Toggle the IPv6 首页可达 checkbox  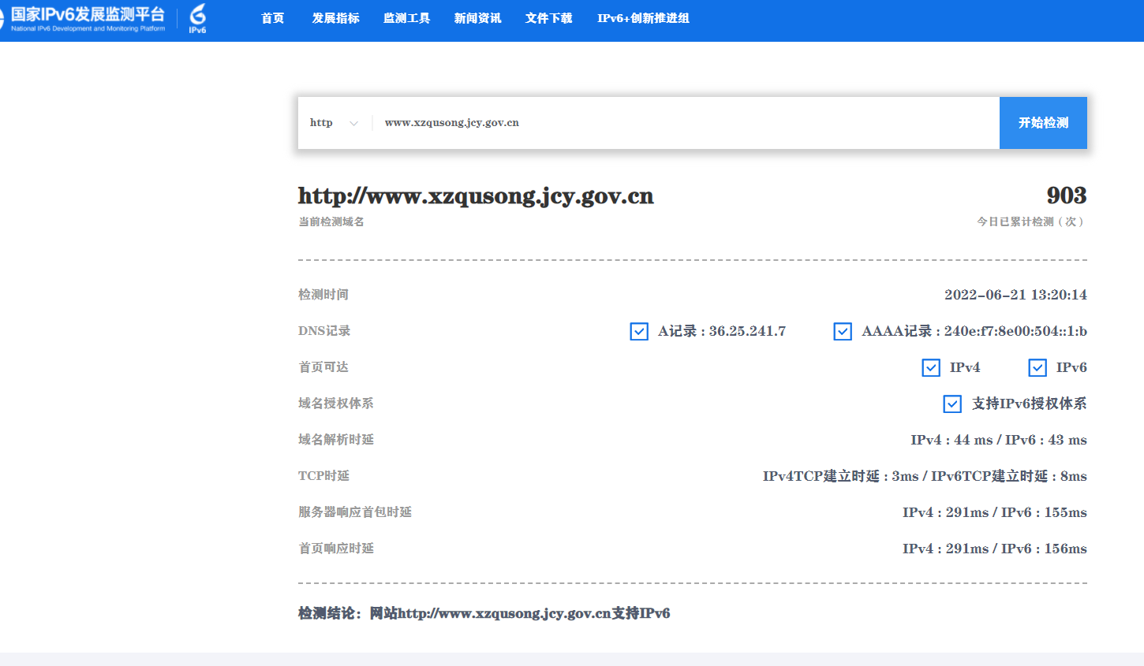[1037, 368]
